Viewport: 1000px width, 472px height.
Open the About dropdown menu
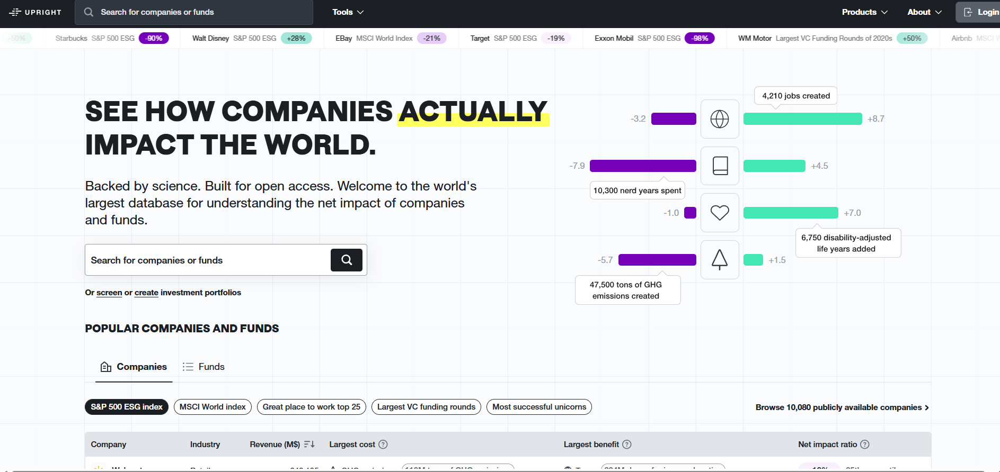tap(924, 12)
